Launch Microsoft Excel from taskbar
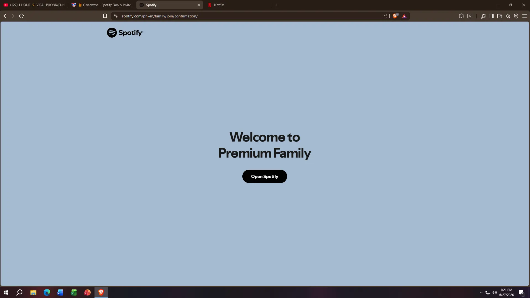The image size is (530, 298). click(74, 292)
